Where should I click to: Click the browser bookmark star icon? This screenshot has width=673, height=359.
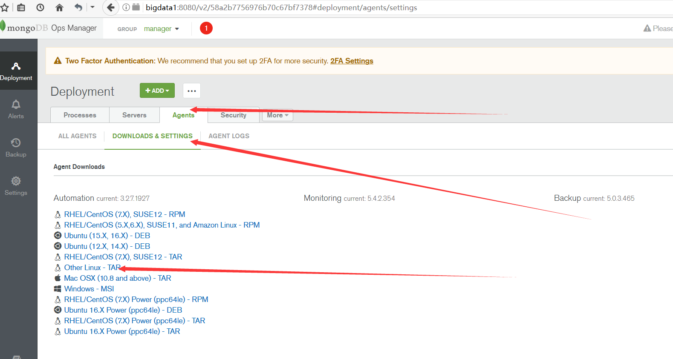click(4, 7)
